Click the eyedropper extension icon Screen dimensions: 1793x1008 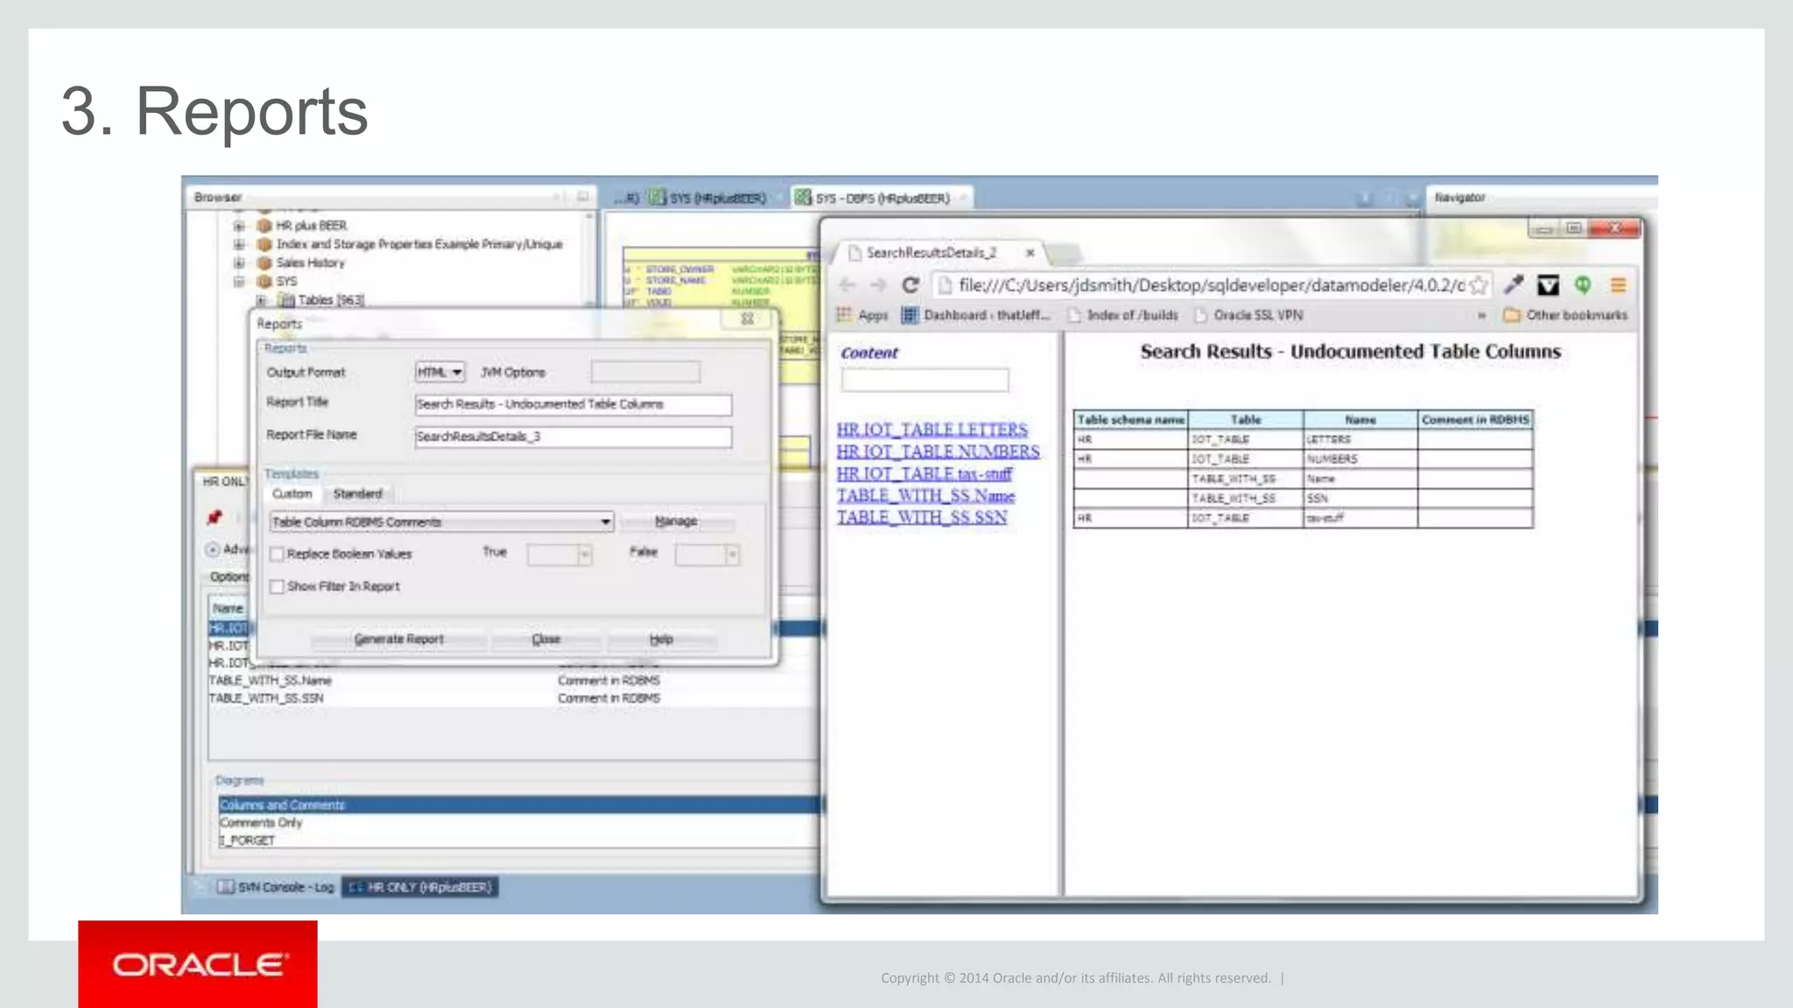coord(1514,285)
